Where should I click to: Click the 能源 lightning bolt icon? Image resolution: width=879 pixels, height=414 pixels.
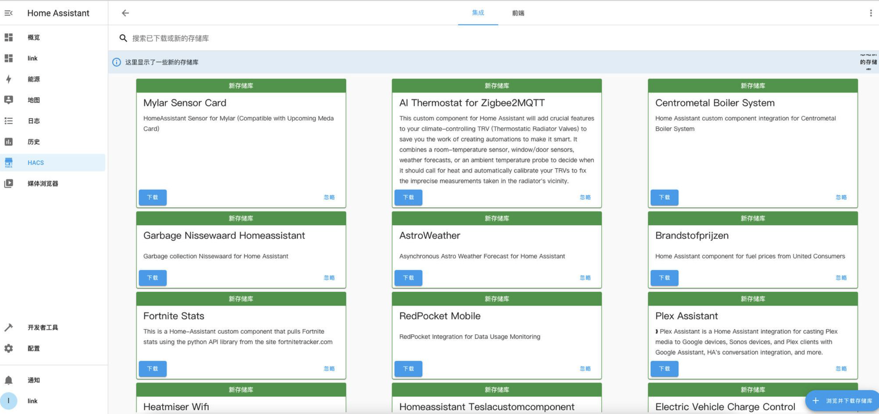click(x=9, y=79)
